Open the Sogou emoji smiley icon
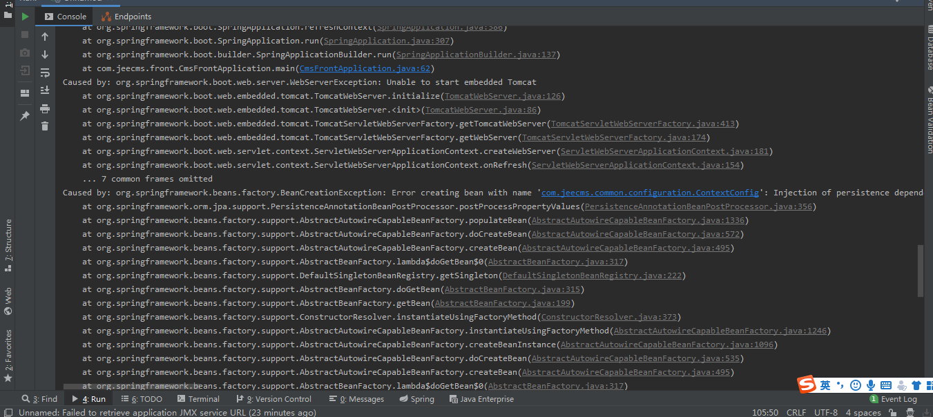The image size is (933, 417). [856, 385]
